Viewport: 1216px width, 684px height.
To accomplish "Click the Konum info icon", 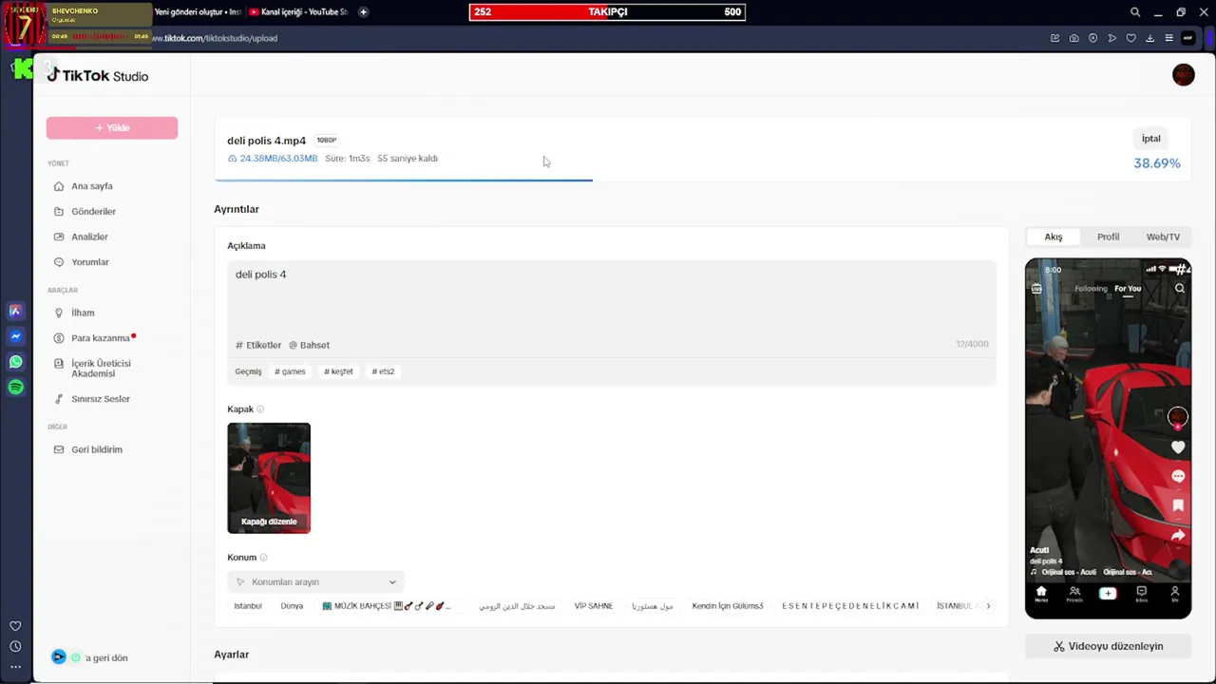I will pyautogui.click(x=263, y=558).
